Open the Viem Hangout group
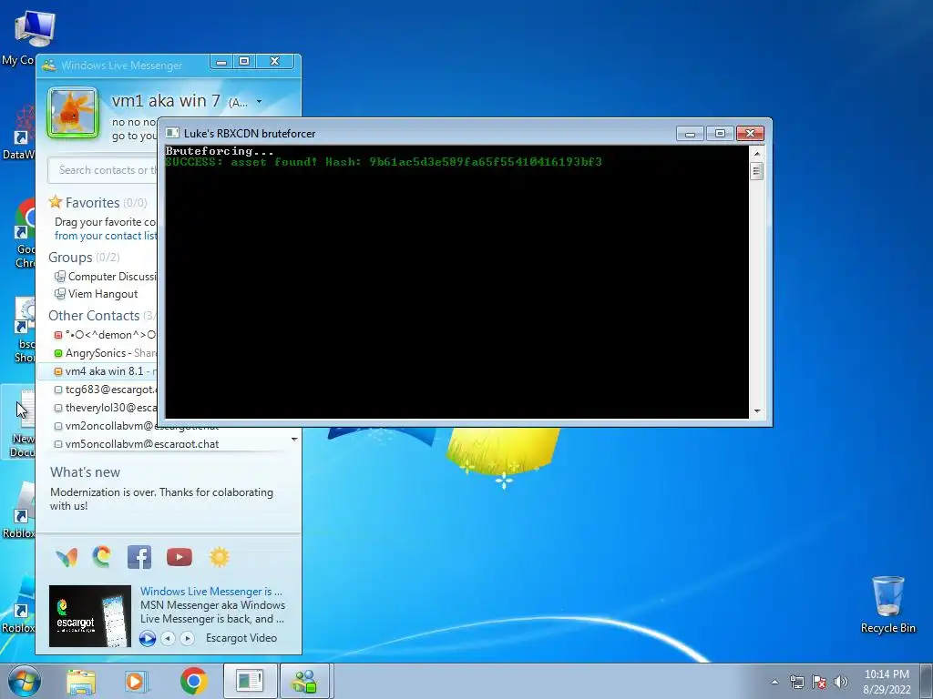The image size is (933, 699). coord(97,294)
